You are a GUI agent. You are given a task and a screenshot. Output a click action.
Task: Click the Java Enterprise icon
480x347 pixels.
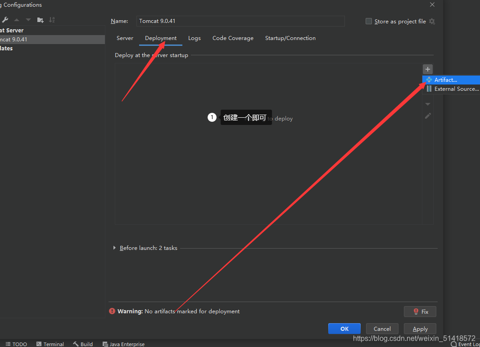point(105,344)
